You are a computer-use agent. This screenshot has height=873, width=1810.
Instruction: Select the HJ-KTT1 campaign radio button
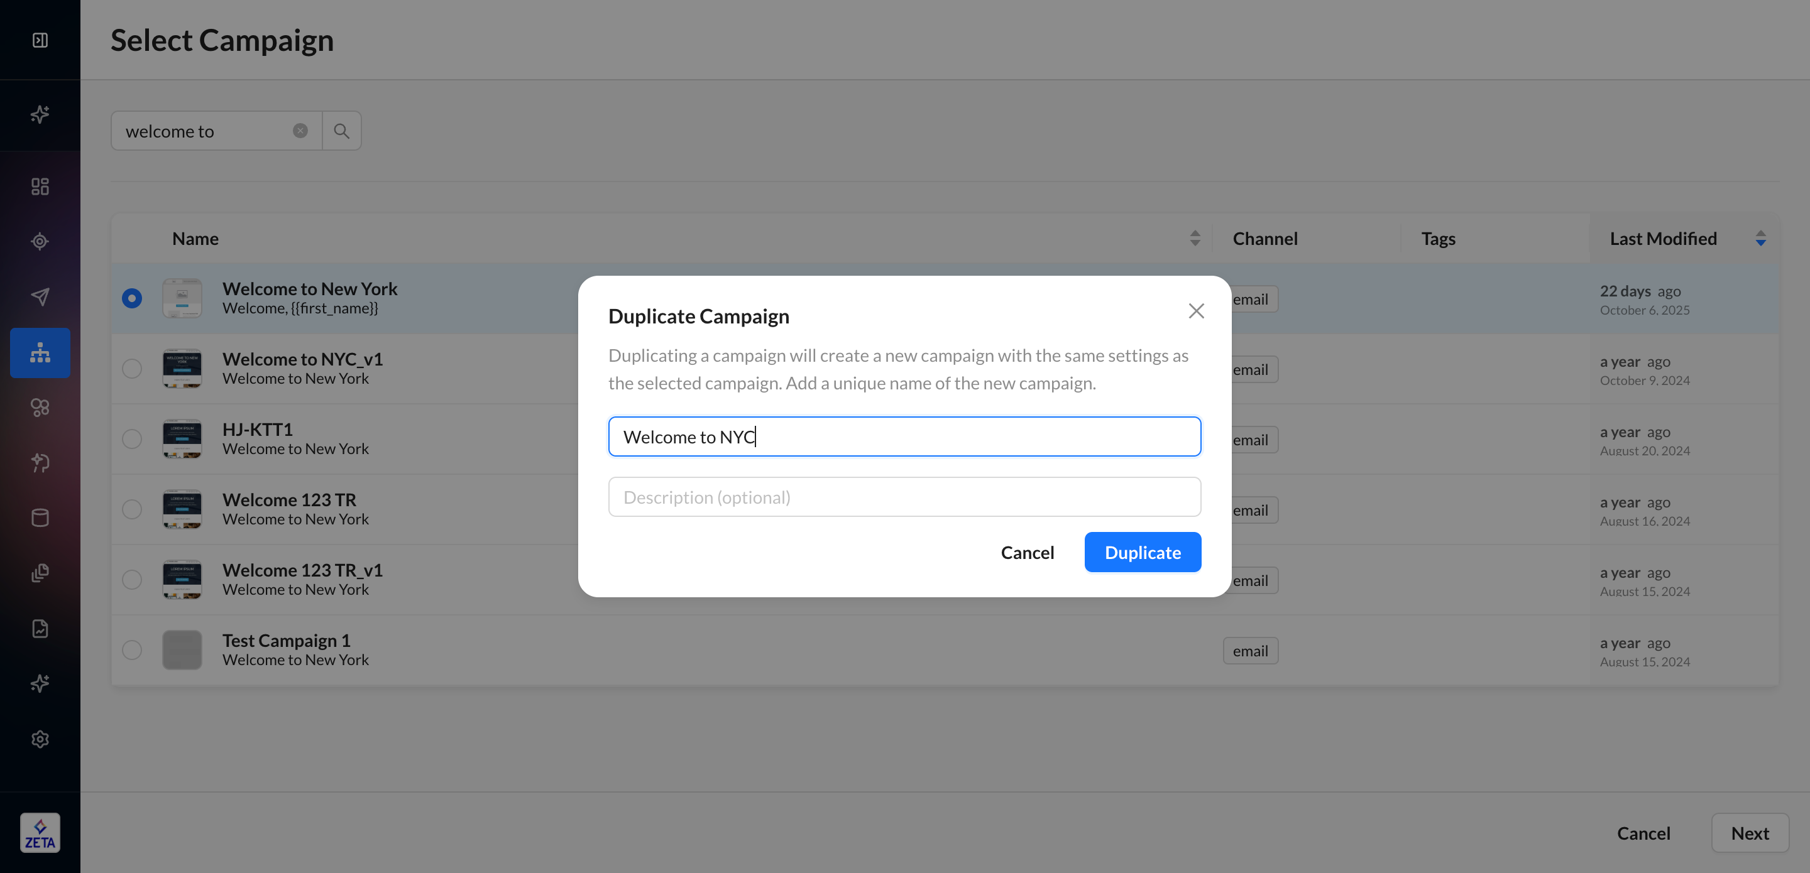pyautogui.click(x=131, y=439)
